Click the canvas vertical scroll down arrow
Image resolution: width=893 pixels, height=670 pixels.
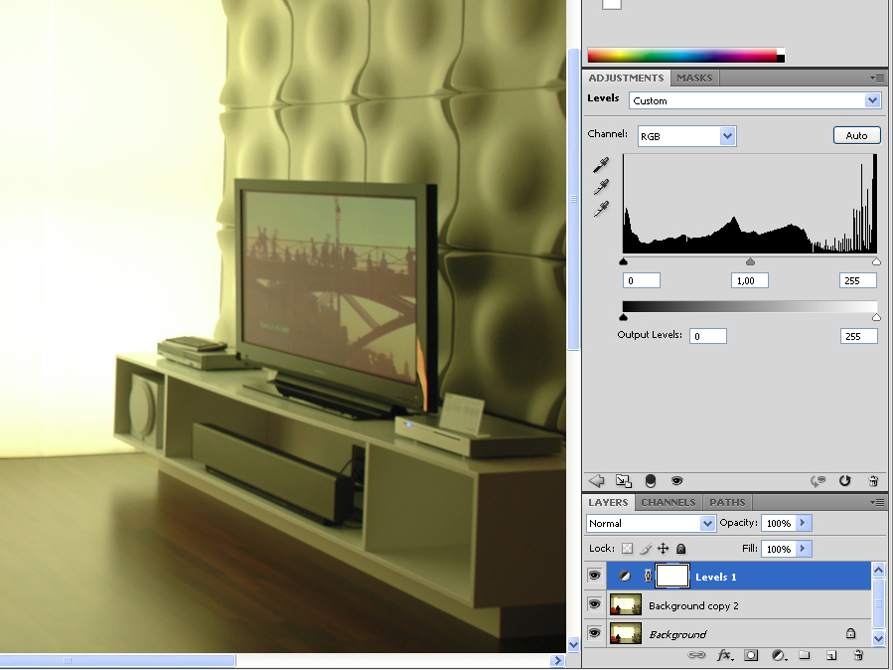click(x=573, y=645)
